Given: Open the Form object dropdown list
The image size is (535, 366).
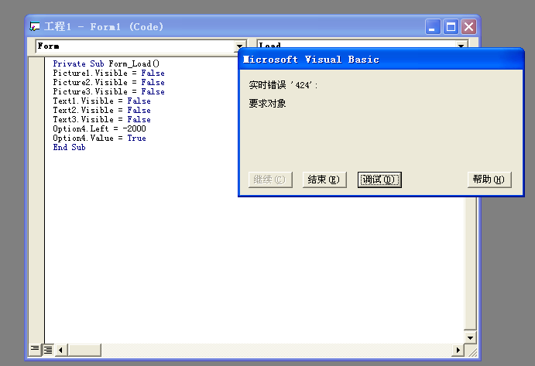Looking at the screenshot, I should (x=240, y=46).
